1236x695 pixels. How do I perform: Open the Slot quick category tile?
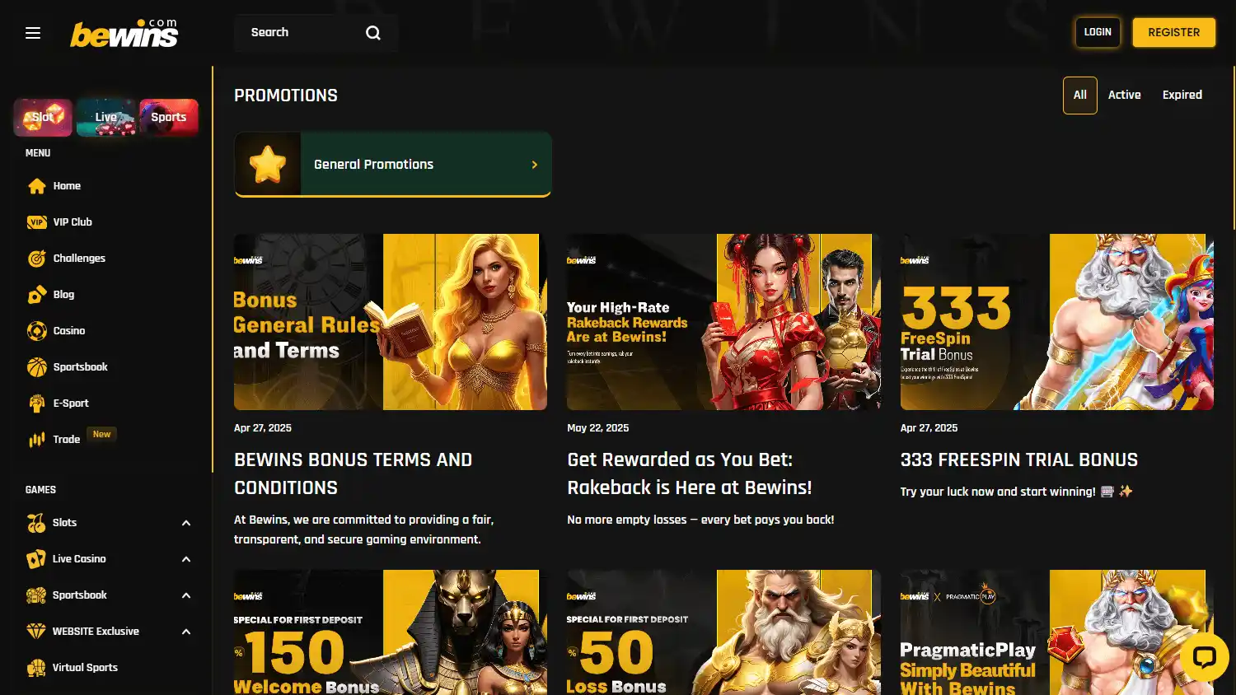(x=43, y=117)
